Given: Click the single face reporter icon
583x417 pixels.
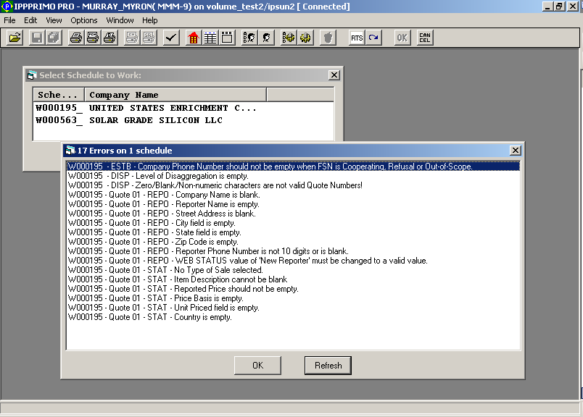Looking at the screenshot, I should click(266, 38).
